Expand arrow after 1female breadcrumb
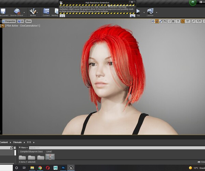 coord(24,143)
